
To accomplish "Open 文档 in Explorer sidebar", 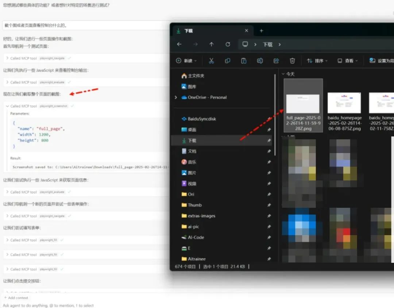I will [189, 151].
